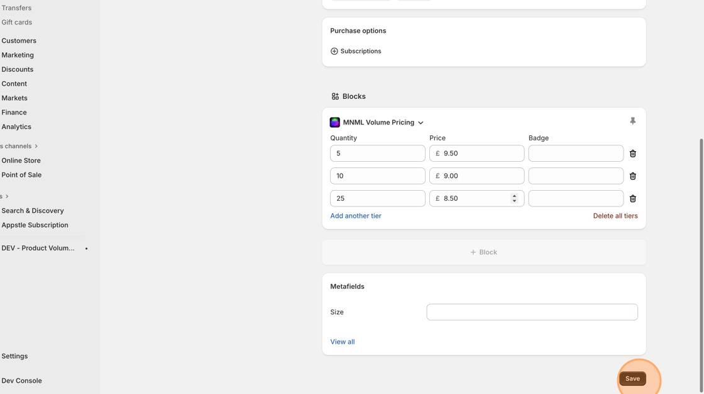Viewport: 704px width, 394px height.
Task: Add a new Block
Action: click(483, 252)
